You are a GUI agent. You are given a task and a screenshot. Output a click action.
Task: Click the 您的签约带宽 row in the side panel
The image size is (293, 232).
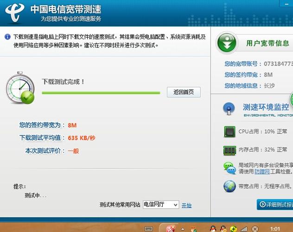point(248,75)
